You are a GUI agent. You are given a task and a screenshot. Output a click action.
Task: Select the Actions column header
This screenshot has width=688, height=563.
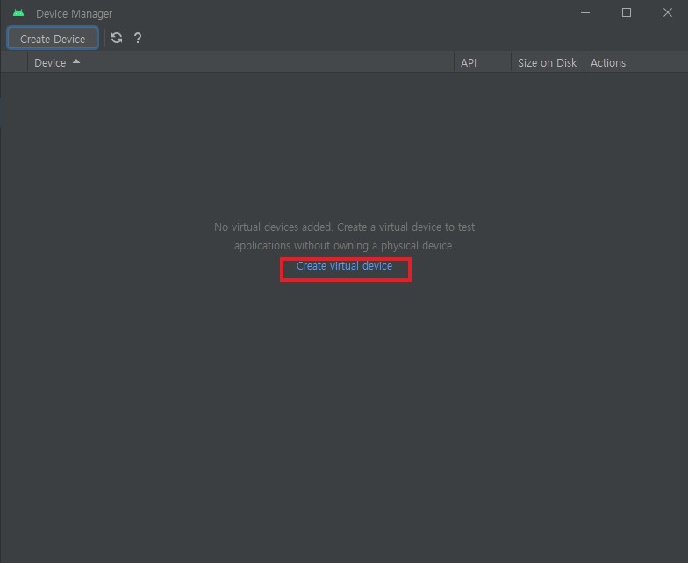(635, 63)
